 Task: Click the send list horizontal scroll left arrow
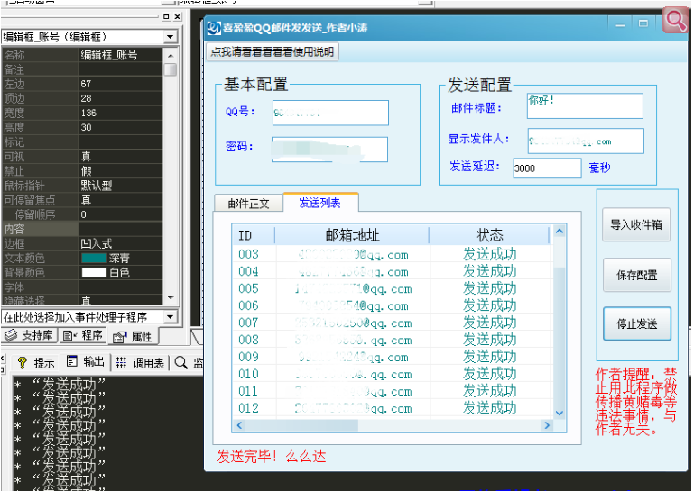click(239, 425)
